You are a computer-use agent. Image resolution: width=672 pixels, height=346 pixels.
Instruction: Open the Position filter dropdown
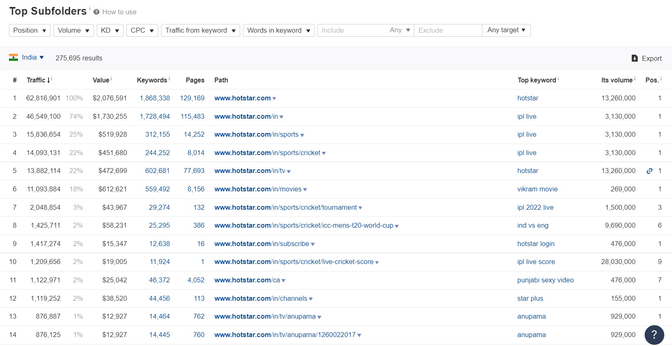coord(30,30)
